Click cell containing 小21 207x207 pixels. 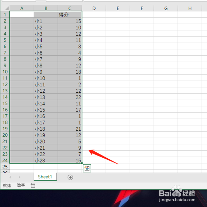(46, 147)
